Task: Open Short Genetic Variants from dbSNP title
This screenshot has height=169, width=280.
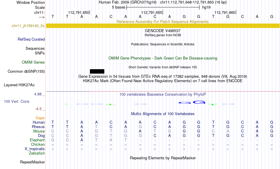Action: (163, 67)
